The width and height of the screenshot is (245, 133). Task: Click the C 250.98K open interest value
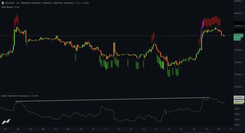click(x=33, y=96)
